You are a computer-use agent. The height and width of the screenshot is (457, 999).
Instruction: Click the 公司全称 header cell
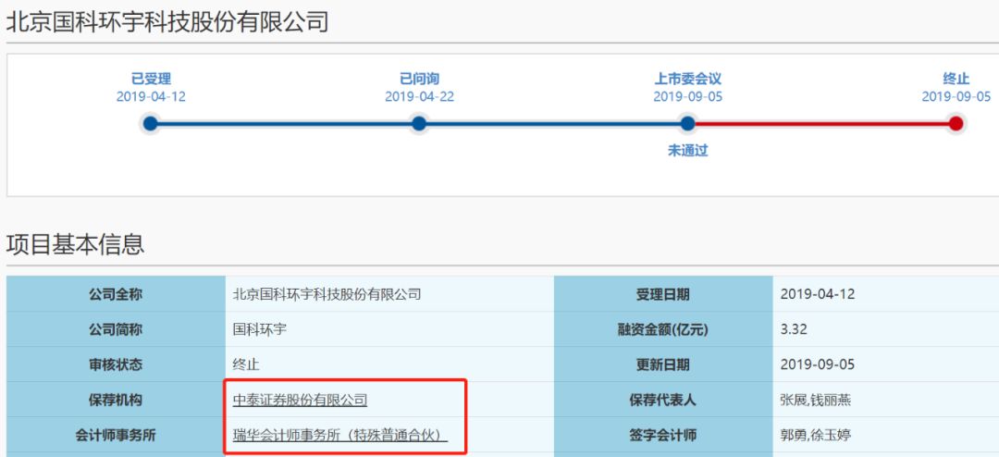pos(116,294)
